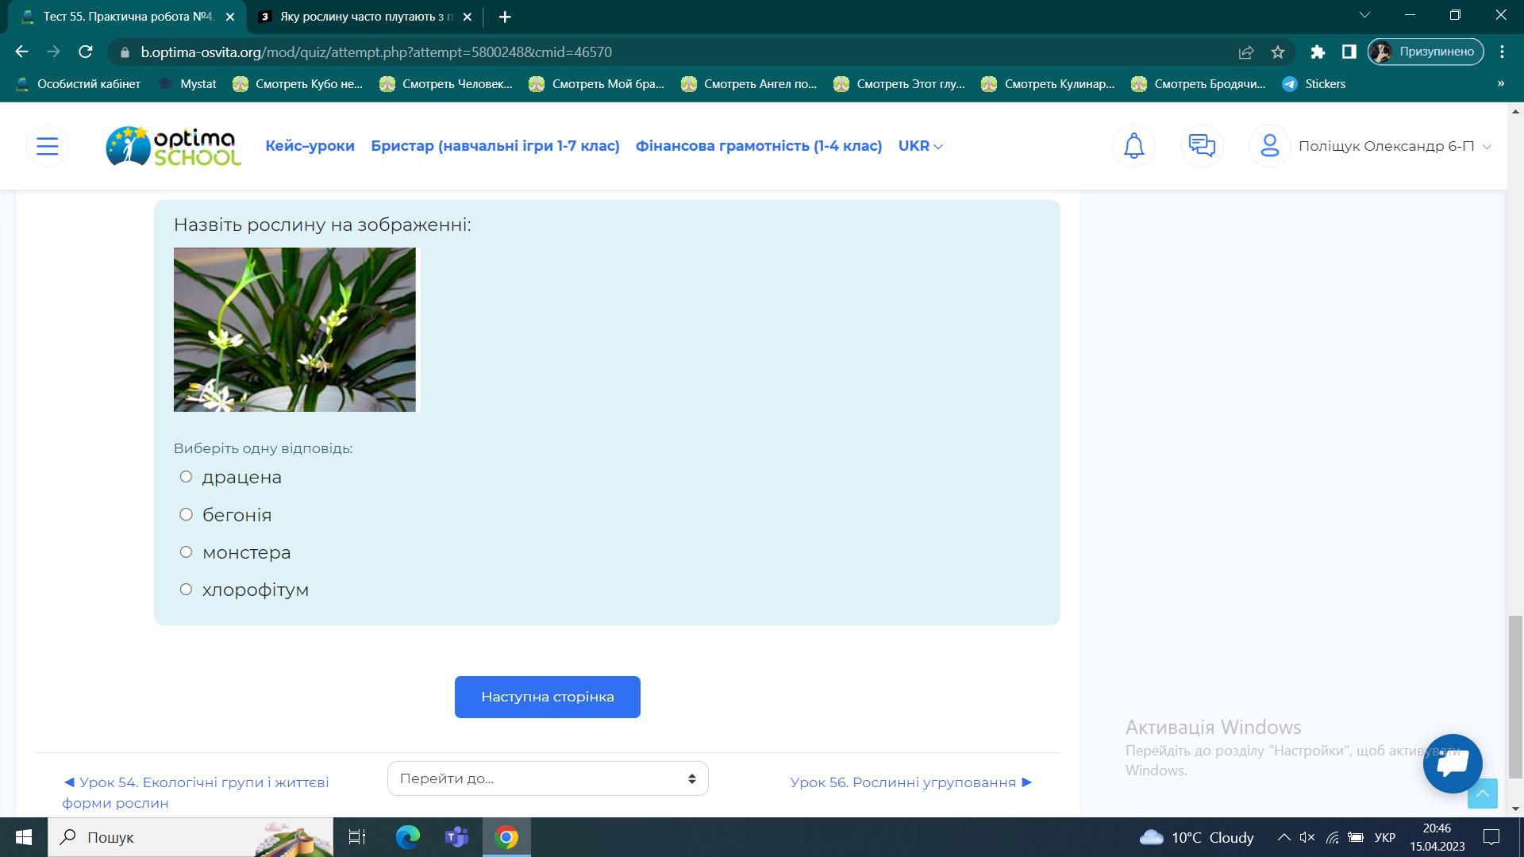Expand the UKR language dropdown
Viewport: 1524px width, 857px height.
pos(920,146)
